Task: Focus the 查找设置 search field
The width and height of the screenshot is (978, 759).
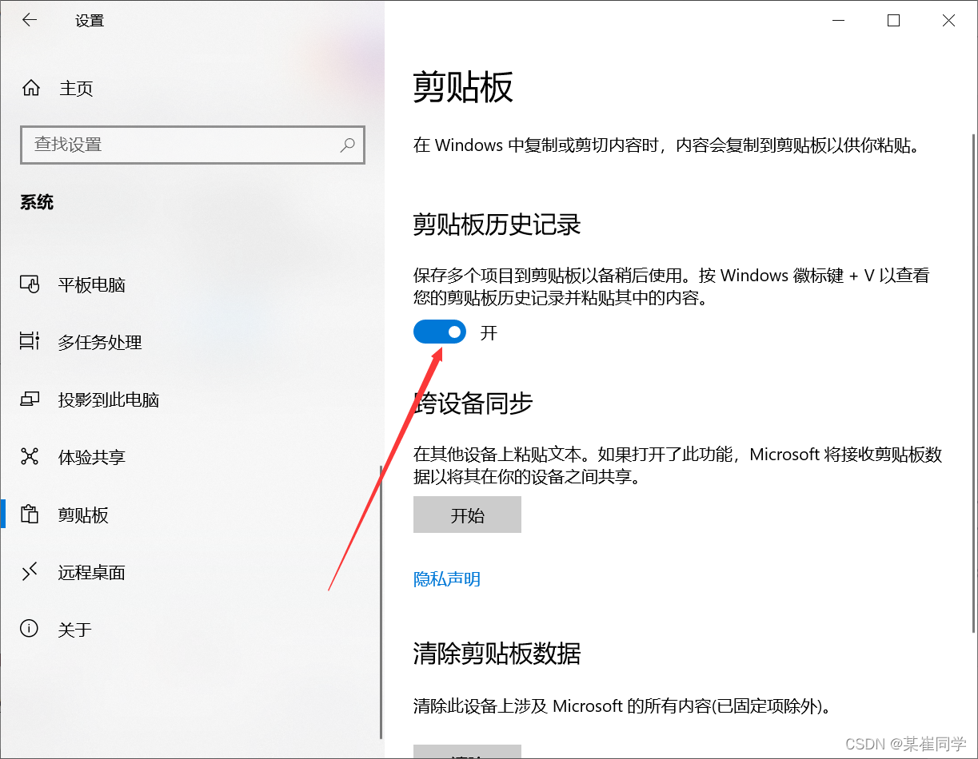Action: [192, 145]
